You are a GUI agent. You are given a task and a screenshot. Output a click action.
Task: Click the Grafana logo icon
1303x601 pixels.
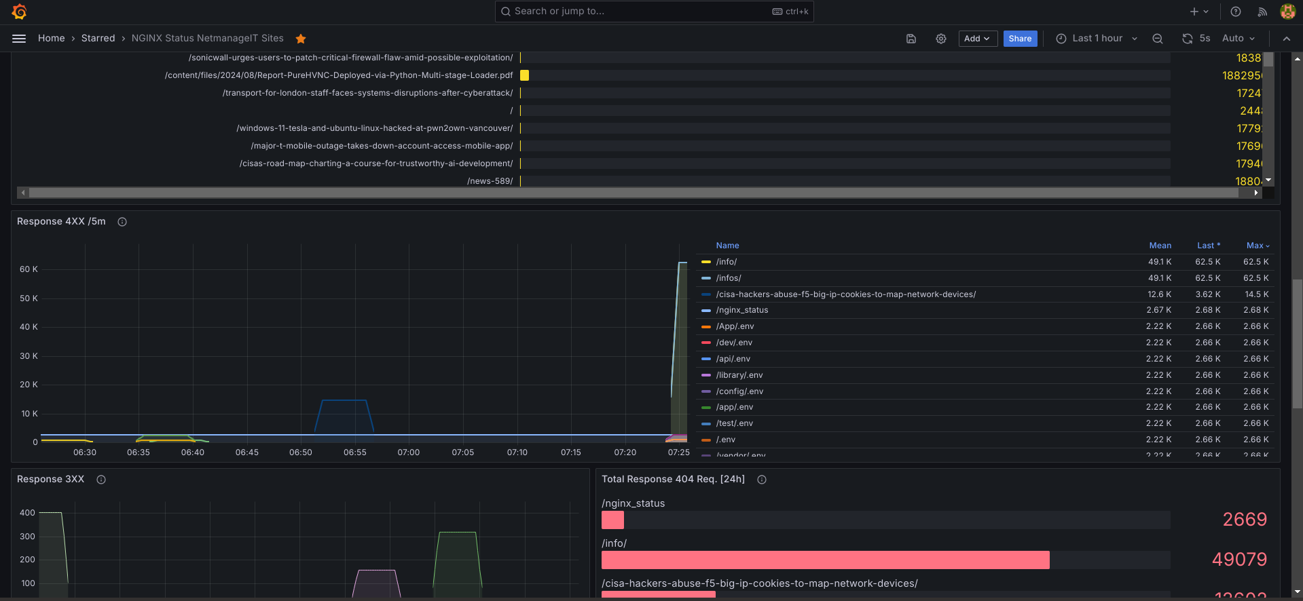tap(19, 12)
